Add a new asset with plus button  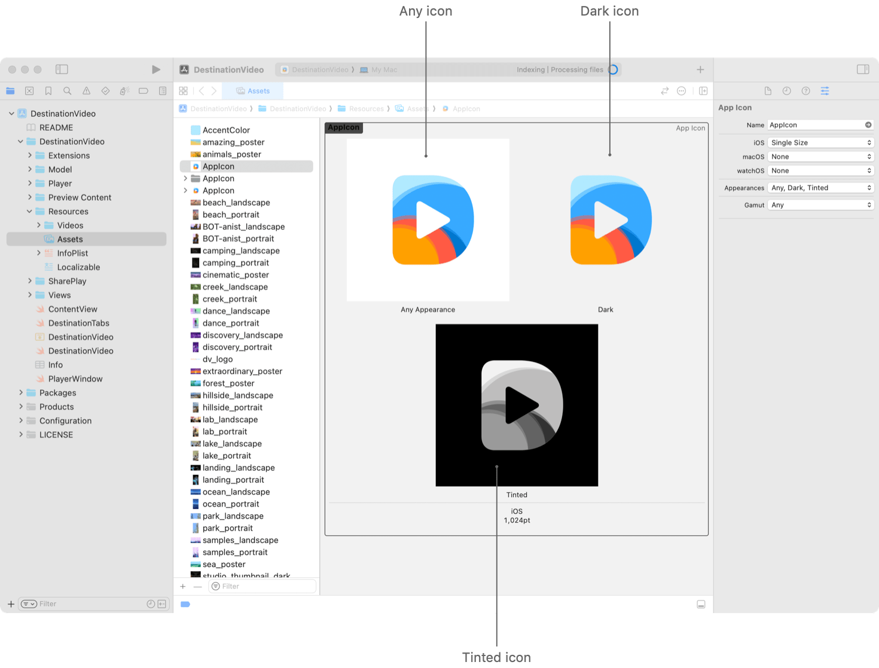(183, 586)
